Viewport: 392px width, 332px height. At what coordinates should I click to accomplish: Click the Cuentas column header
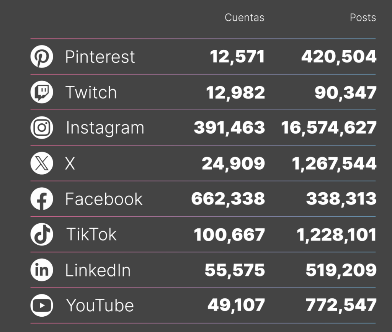point(244,18)
